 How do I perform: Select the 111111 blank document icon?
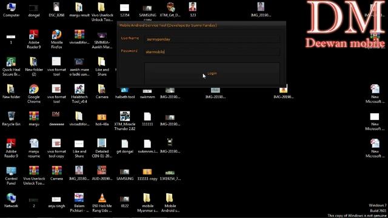pos(147,119)
